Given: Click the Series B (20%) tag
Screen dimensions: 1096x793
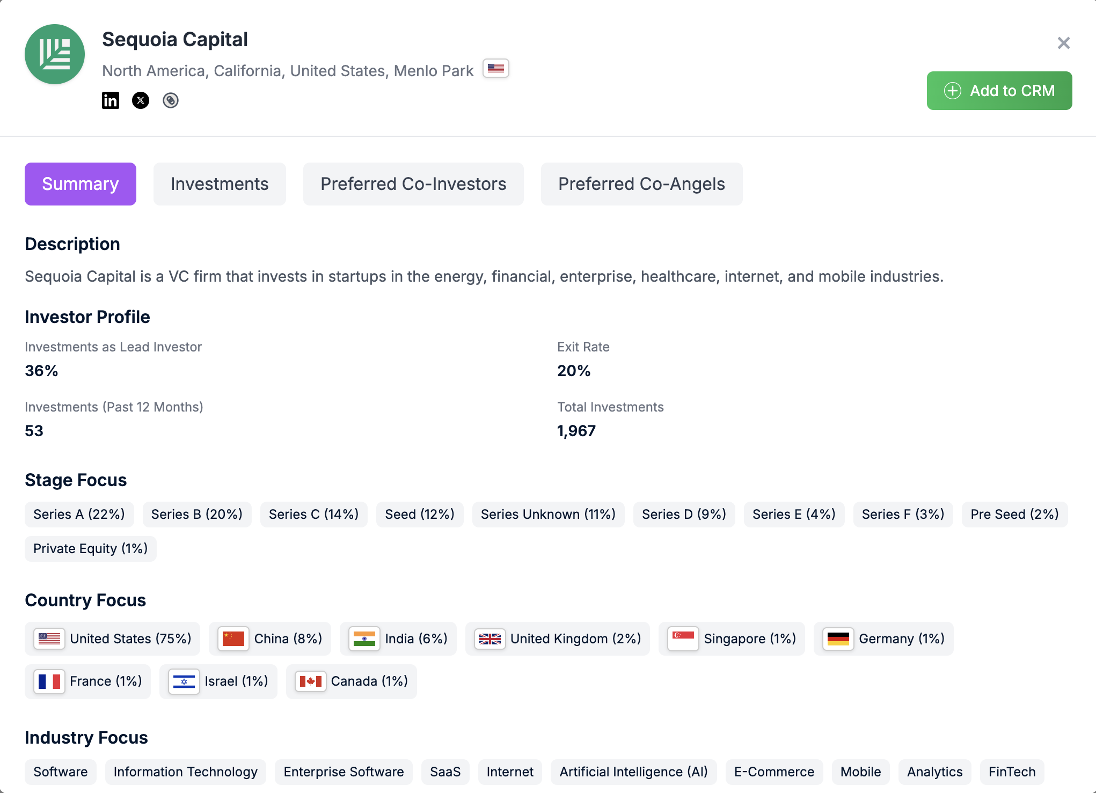Looking at the screenshot, I should point(197,515).
